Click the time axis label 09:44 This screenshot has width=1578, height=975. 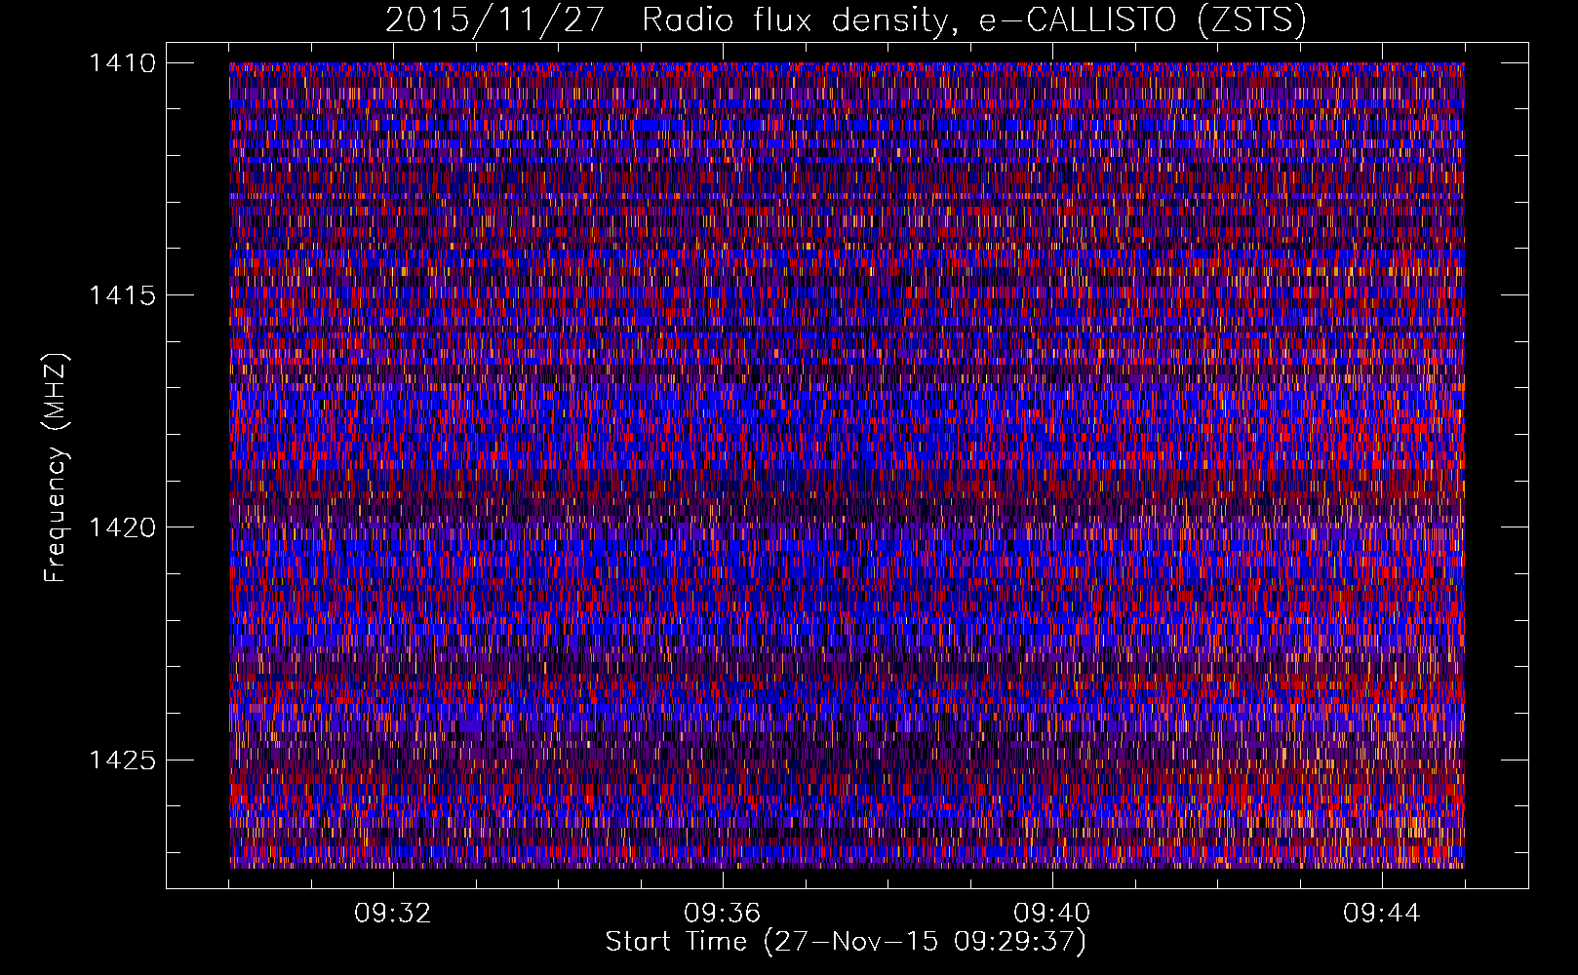pos(1382,914)
